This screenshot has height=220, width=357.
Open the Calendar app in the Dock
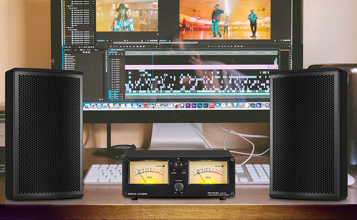[x=117, y=106]
